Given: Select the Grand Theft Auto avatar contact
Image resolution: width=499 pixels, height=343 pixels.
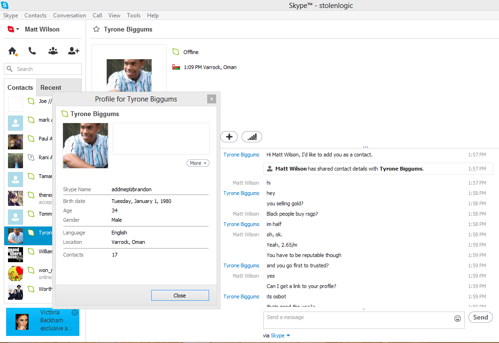Looking at the screenshot, I should point(16,254).
